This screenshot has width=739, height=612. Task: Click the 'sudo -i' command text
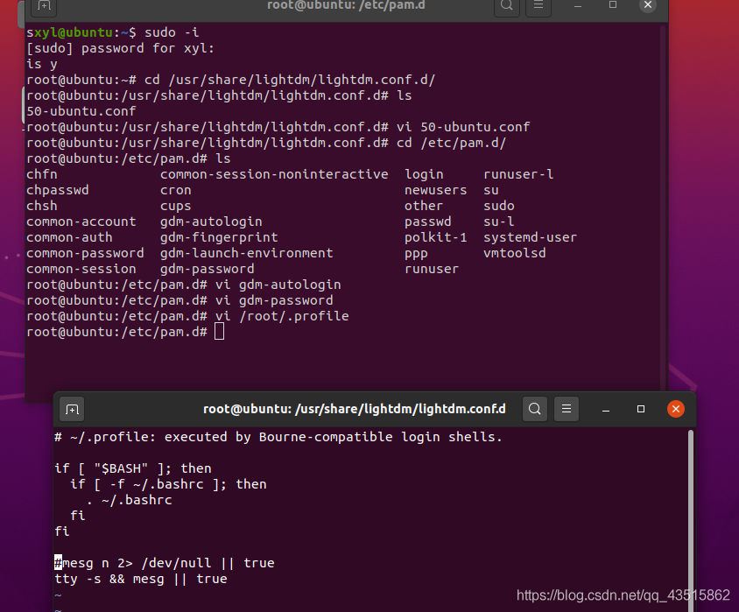pos(172,32)
